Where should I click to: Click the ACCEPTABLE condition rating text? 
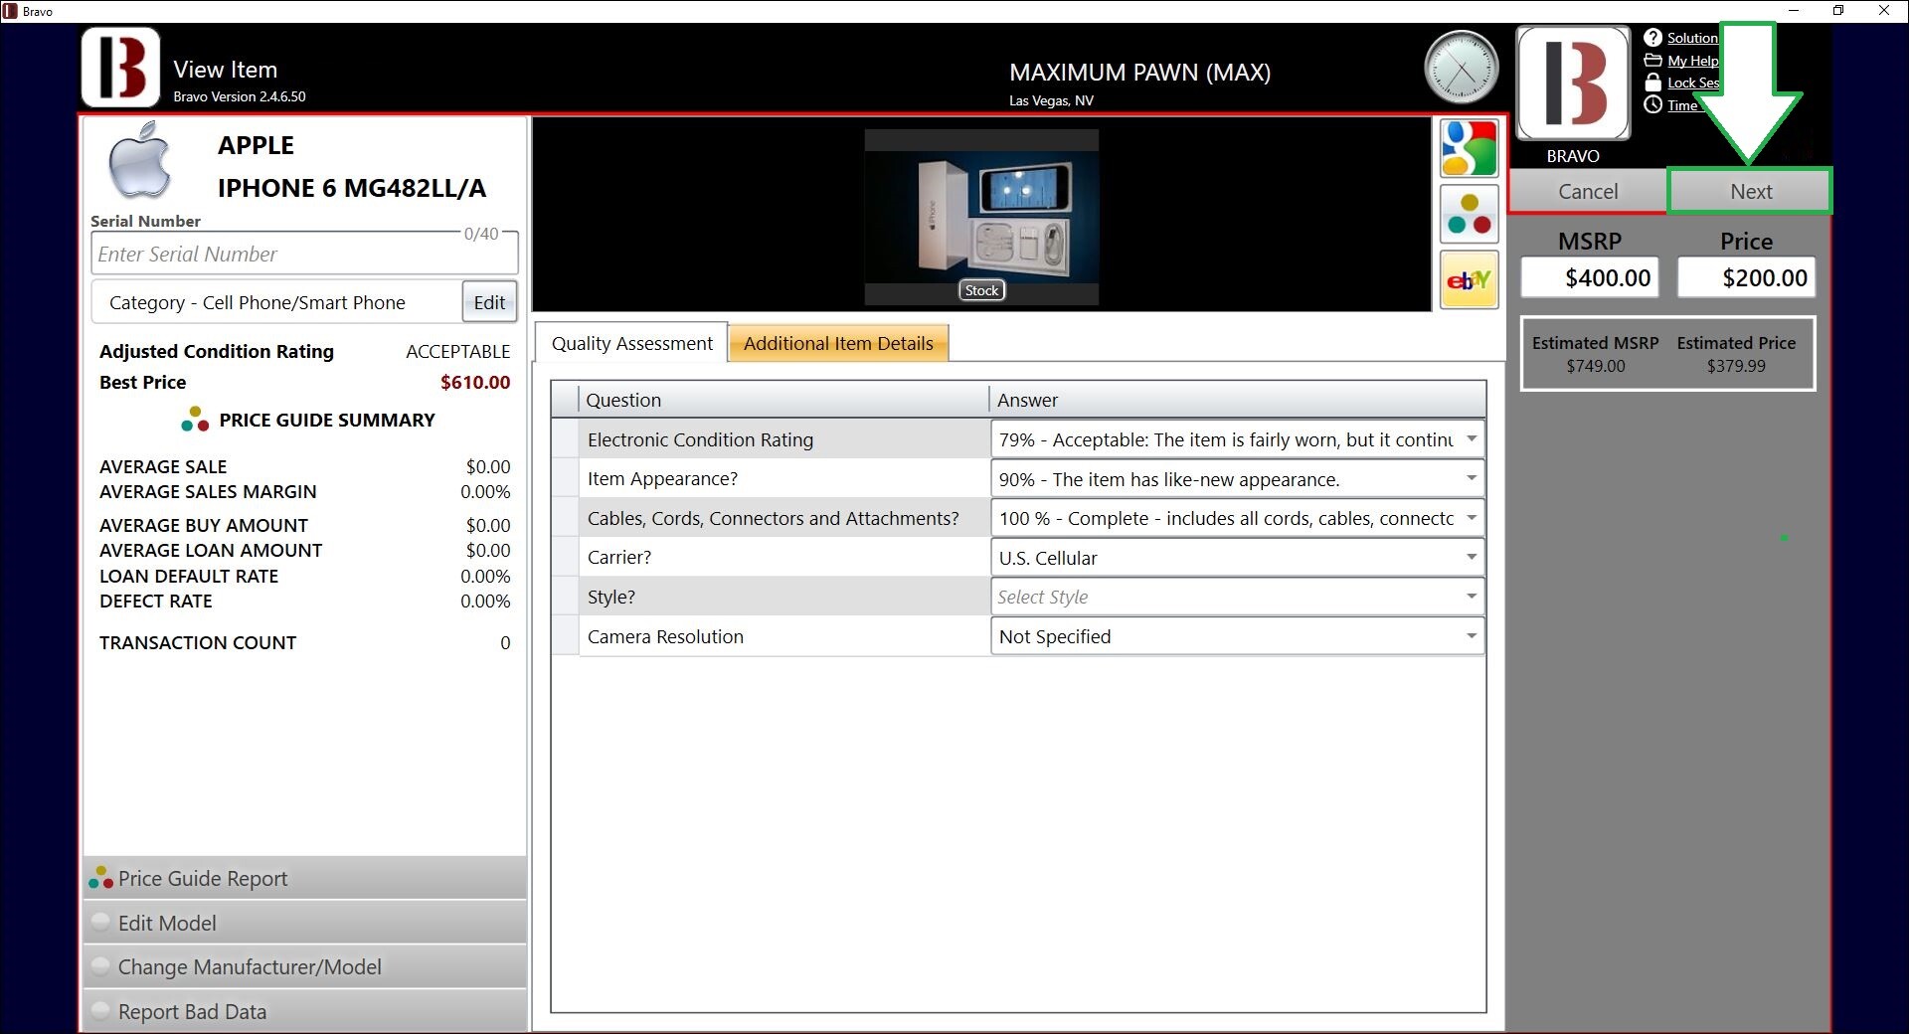[457, 351]
